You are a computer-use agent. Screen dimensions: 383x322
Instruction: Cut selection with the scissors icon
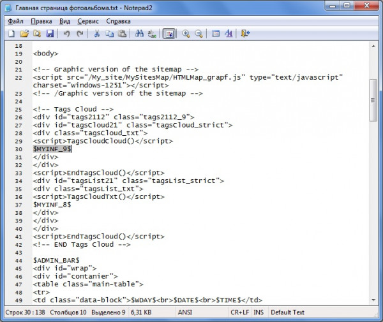[97, 33]
